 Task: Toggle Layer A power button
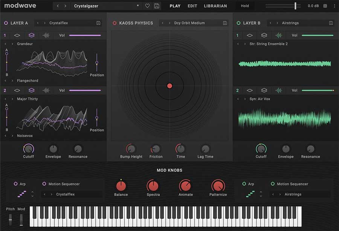tap(6, 23)
